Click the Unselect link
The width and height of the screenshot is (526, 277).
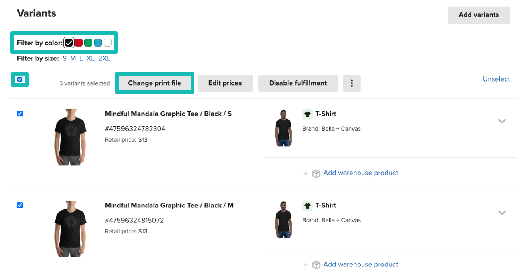(496, 79)
